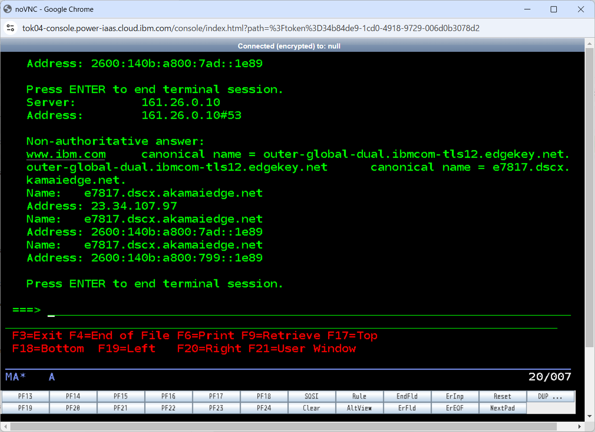Open site information icon in address bar

10,28
